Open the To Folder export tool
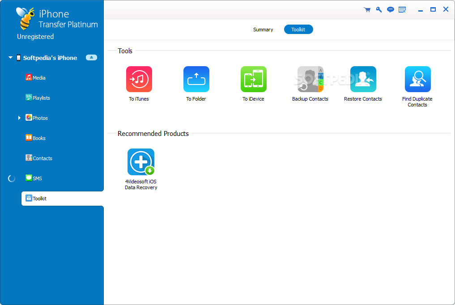The image size is (455, 305). 196,79
